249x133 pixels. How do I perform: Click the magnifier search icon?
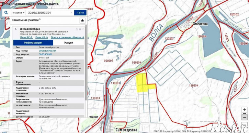[x=6, y=13]
